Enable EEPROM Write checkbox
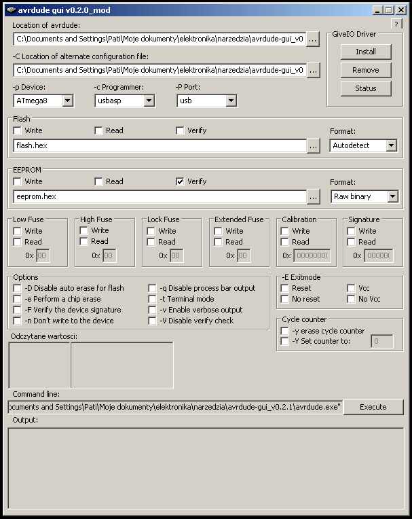This screenshot has height=519, width=412. 17,181
